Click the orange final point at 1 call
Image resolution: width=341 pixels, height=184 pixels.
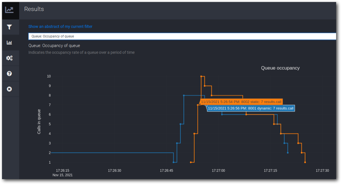tap(305, 162)
